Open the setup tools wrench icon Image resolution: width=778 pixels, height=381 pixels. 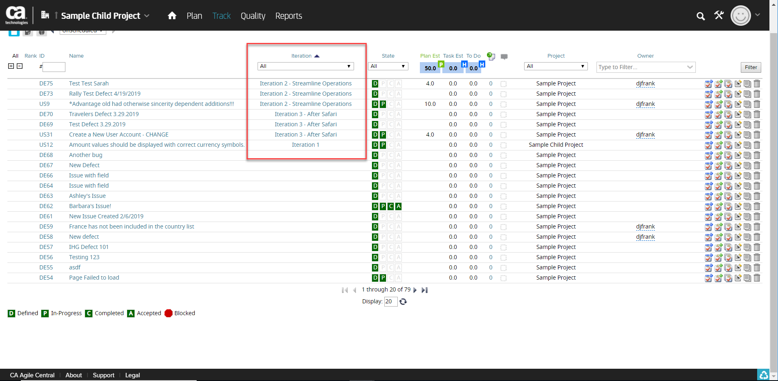(719, 16)
